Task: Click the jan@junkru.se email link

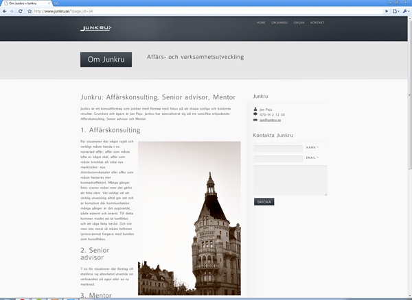Action: 270,120
